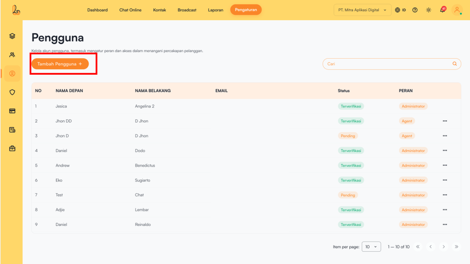Open the credit card billing icon
The width and height of the screenshot is (470, 264).
click(12, 111)
